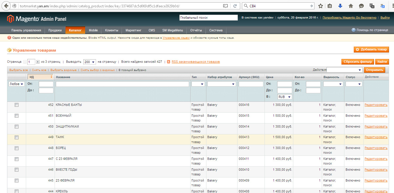Open Панель управления menu
This screenshot has height=193, width=394.
coord(26,30)
